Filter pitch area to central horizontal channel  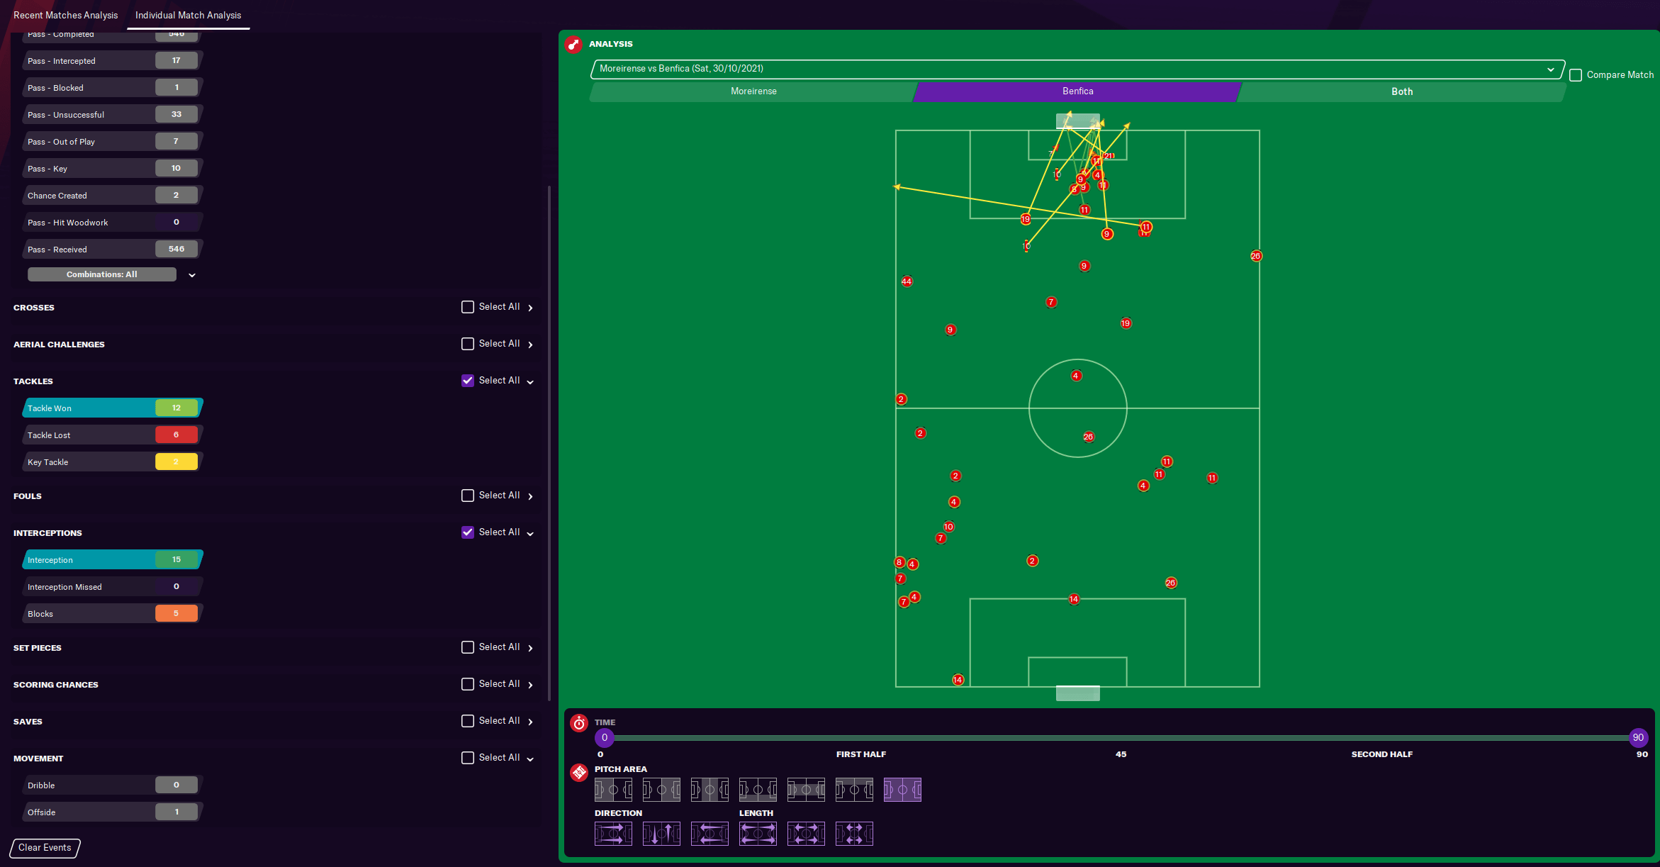coord(806,789)
